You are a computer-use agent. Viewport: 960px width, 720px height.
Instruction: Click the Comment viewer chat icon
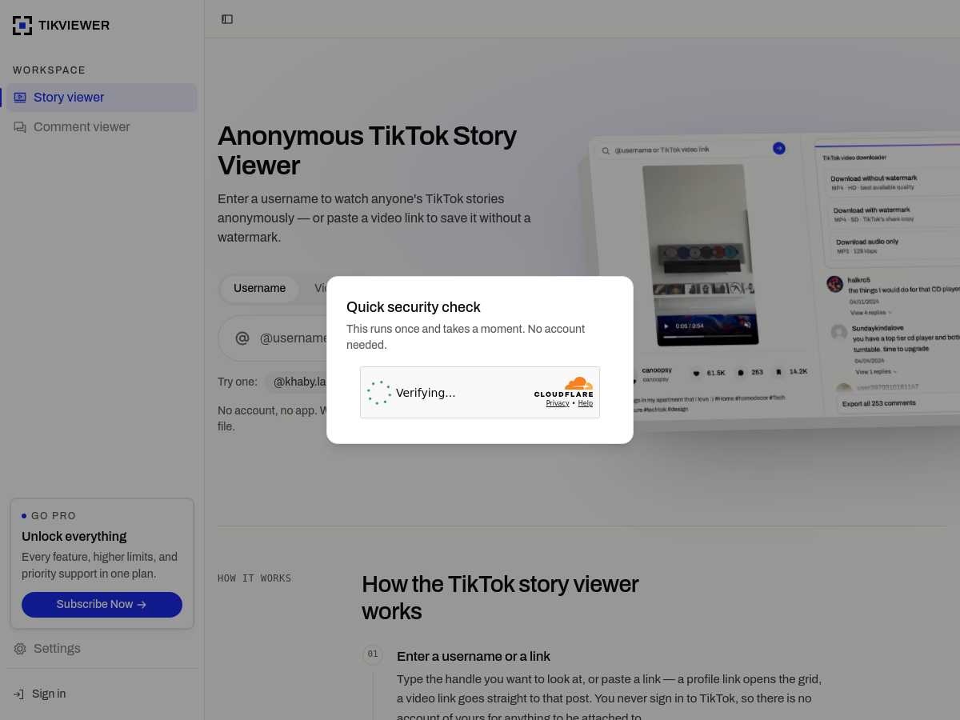click(20, 127)
